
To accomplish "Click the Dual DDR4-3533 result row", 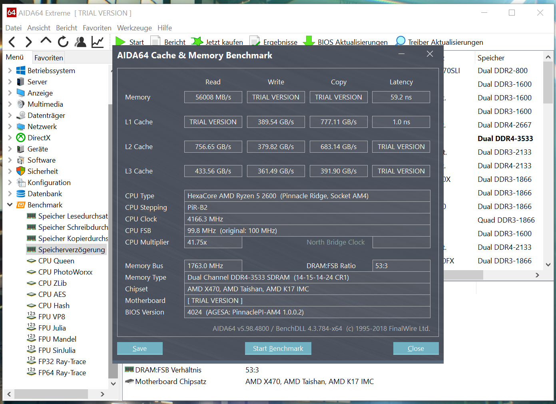I will [505, 139].
